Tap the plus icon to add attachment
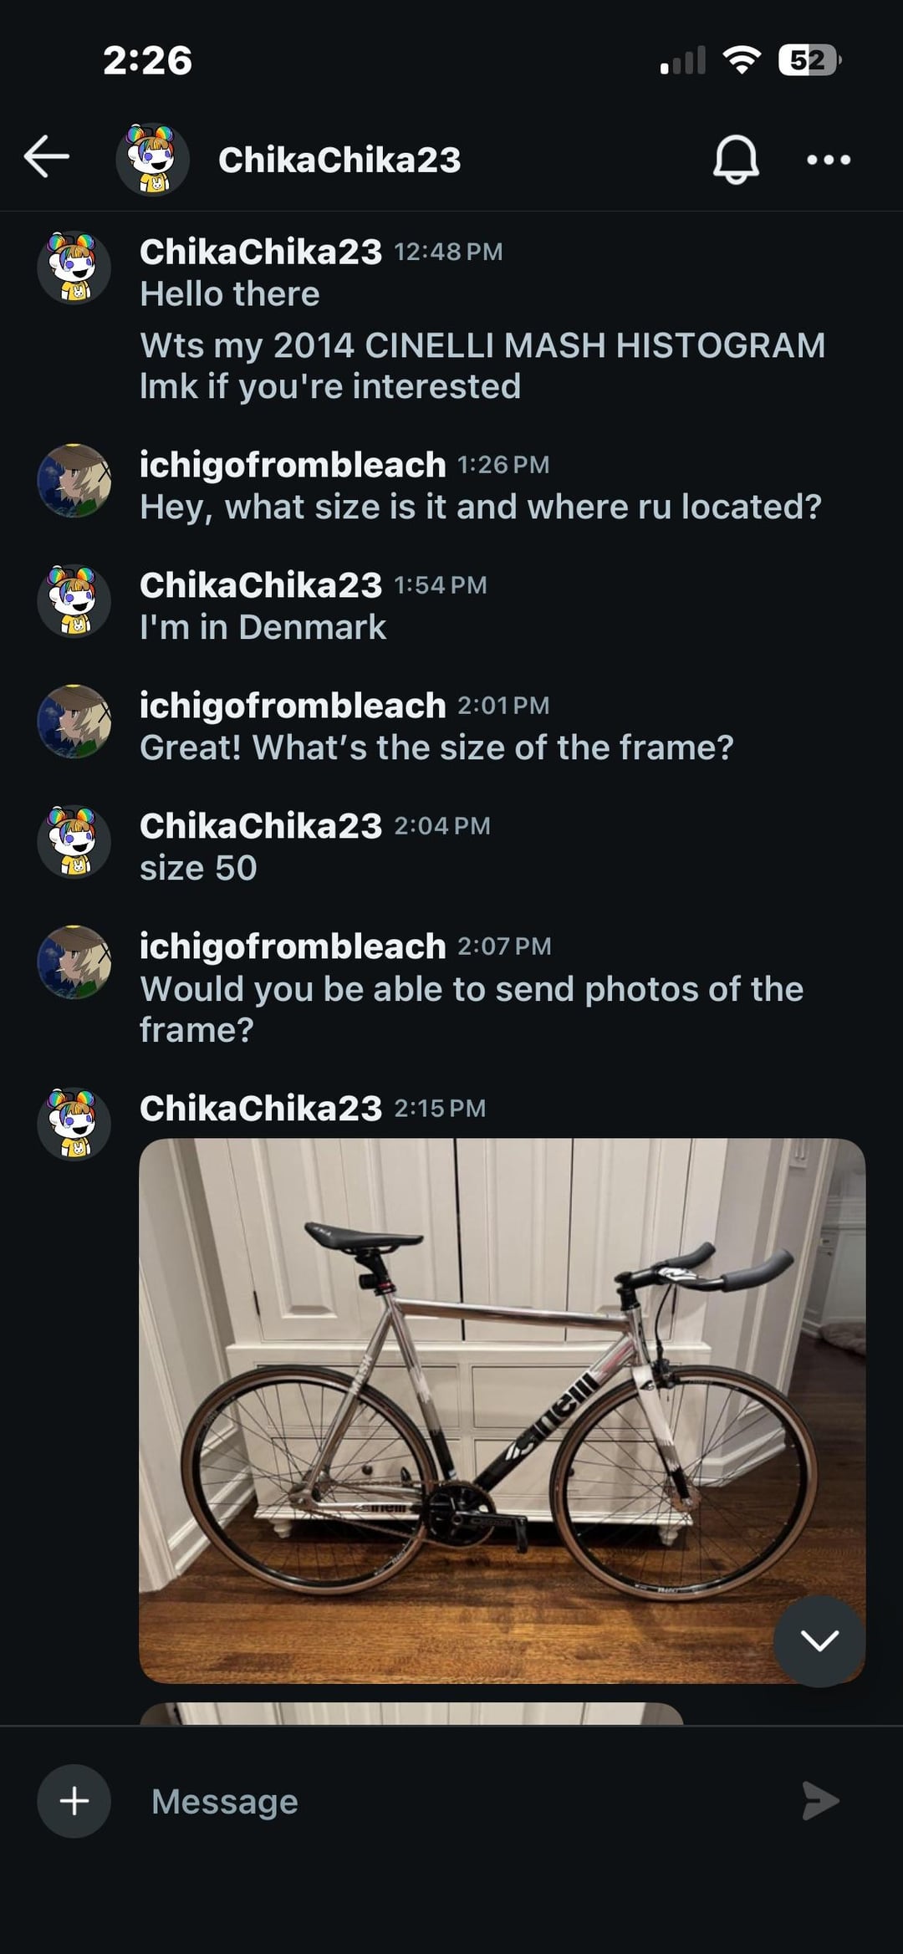Image resolution: width=903 pixels, height=1954 pixels. pos(74,1800)
